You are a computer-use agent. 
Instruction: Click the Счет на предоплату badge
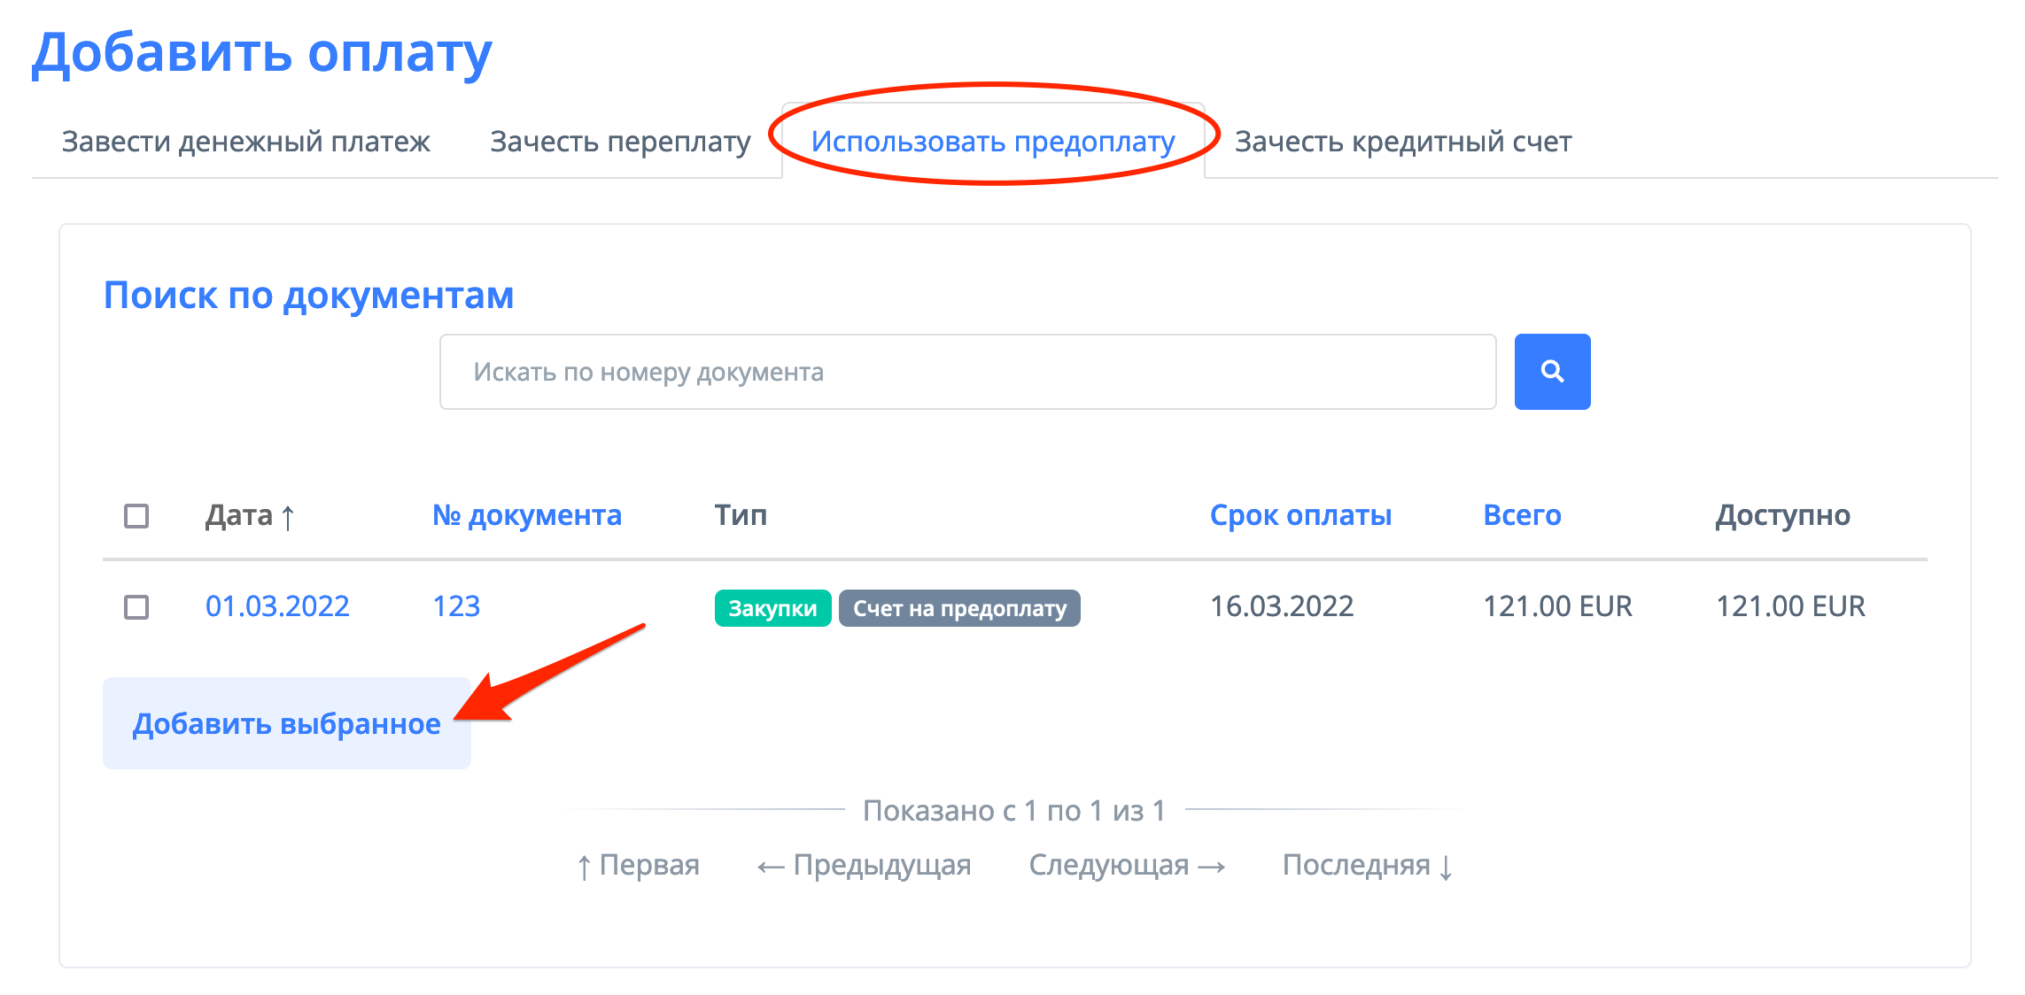(x=958, y=608)
